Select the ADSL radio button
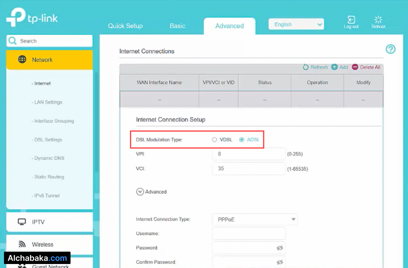The height and width of the screenshot is (268, 408). tap(241, 140)
